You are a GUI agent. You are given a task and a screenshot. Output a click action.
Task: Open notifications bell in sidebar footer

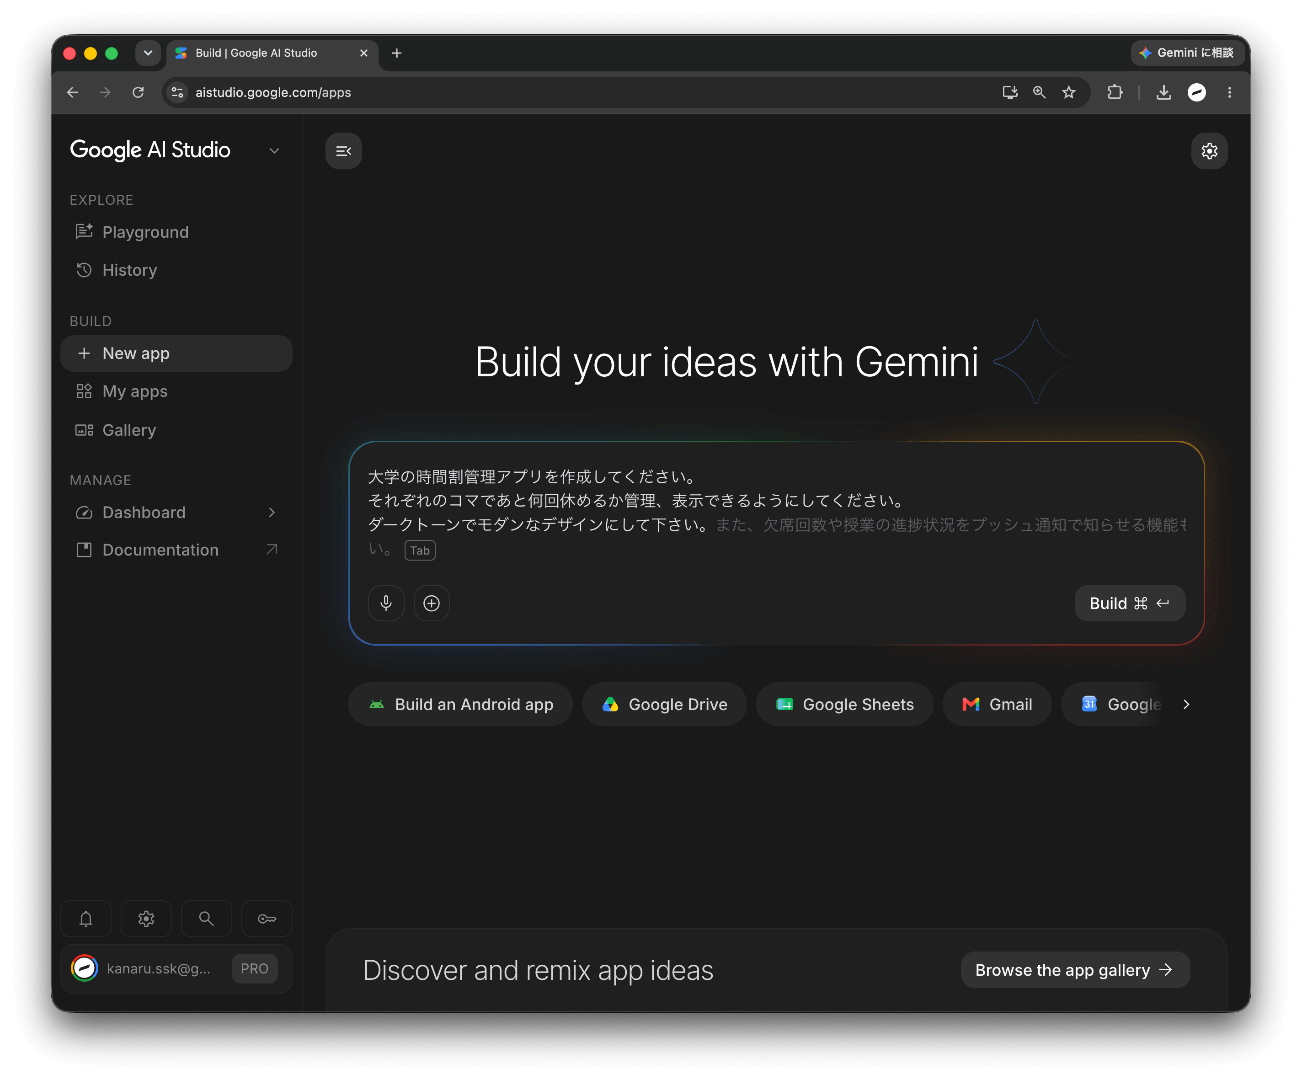point(86,918)
